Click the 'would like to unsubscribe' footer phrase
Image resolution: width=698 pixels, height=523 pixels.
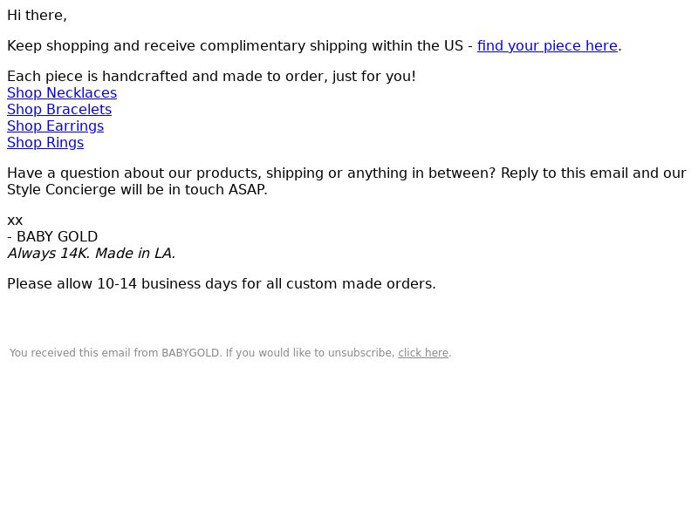coord(326,353)
